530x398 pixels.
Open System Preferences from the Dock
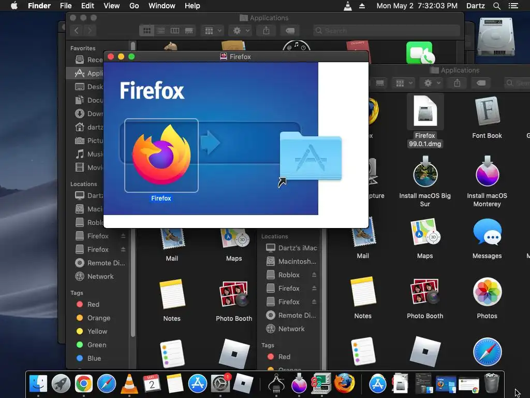(220, 383)
